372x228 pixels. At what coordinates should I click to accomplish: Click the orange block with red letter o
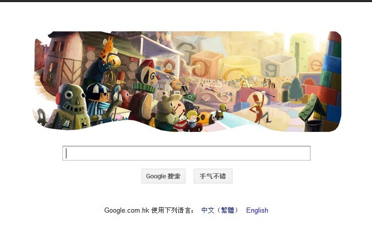pyautogui.click(x=205, y=65)
